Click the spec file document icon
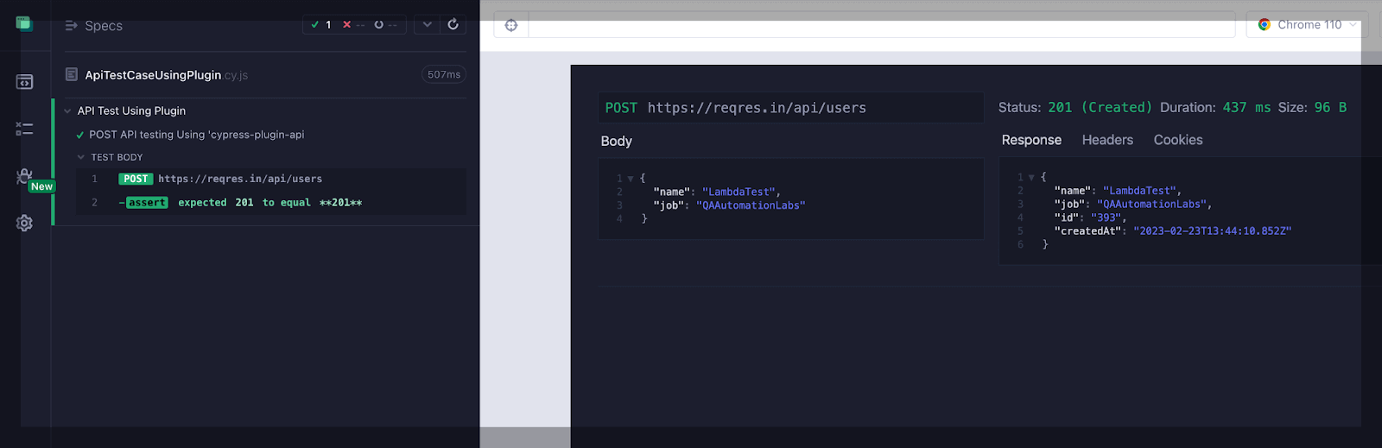This screenshot has height=448, width=1382. tap(72, 75)
